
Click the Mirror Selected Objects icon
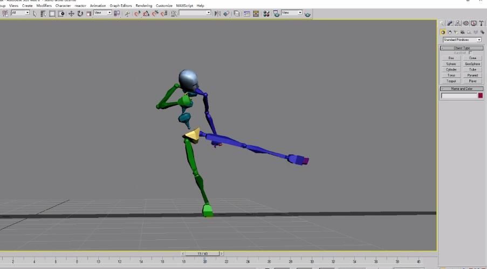click(x=217, y=13)
